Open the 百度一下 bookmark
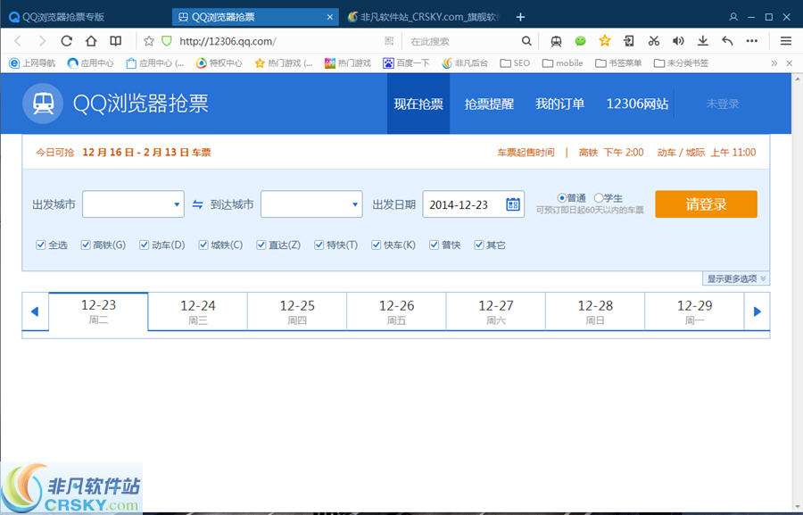The width and height of the screenshot is (803, 515). tap(406, 63)
